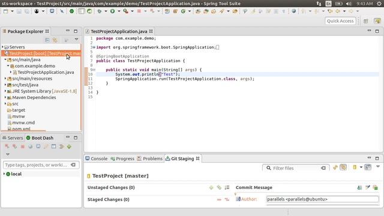
Task: Click the Filter files field in Git Staging
Action: click(x=296, y=168)
